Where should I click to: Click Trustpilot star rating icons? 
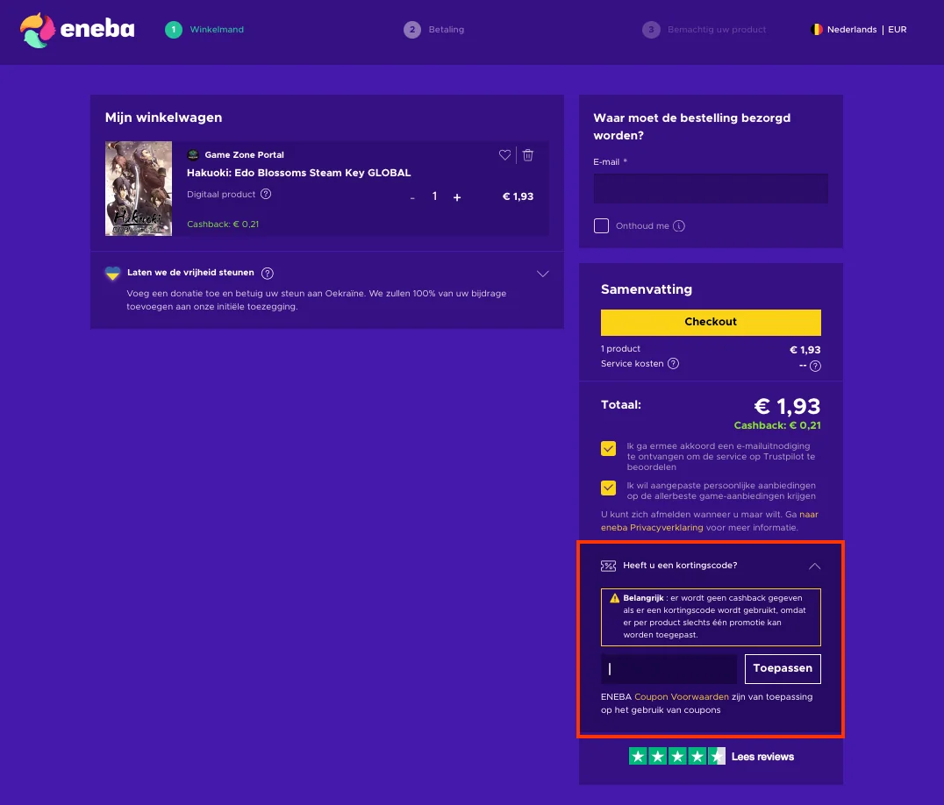(x=676, y=756)
